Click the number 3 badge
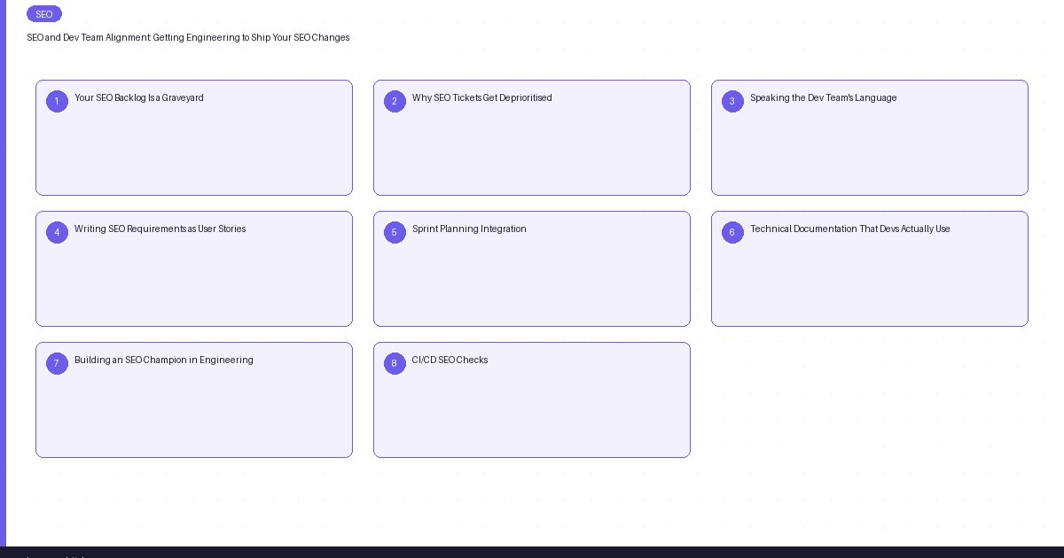The image size is (1064, 558). [732, 102]
